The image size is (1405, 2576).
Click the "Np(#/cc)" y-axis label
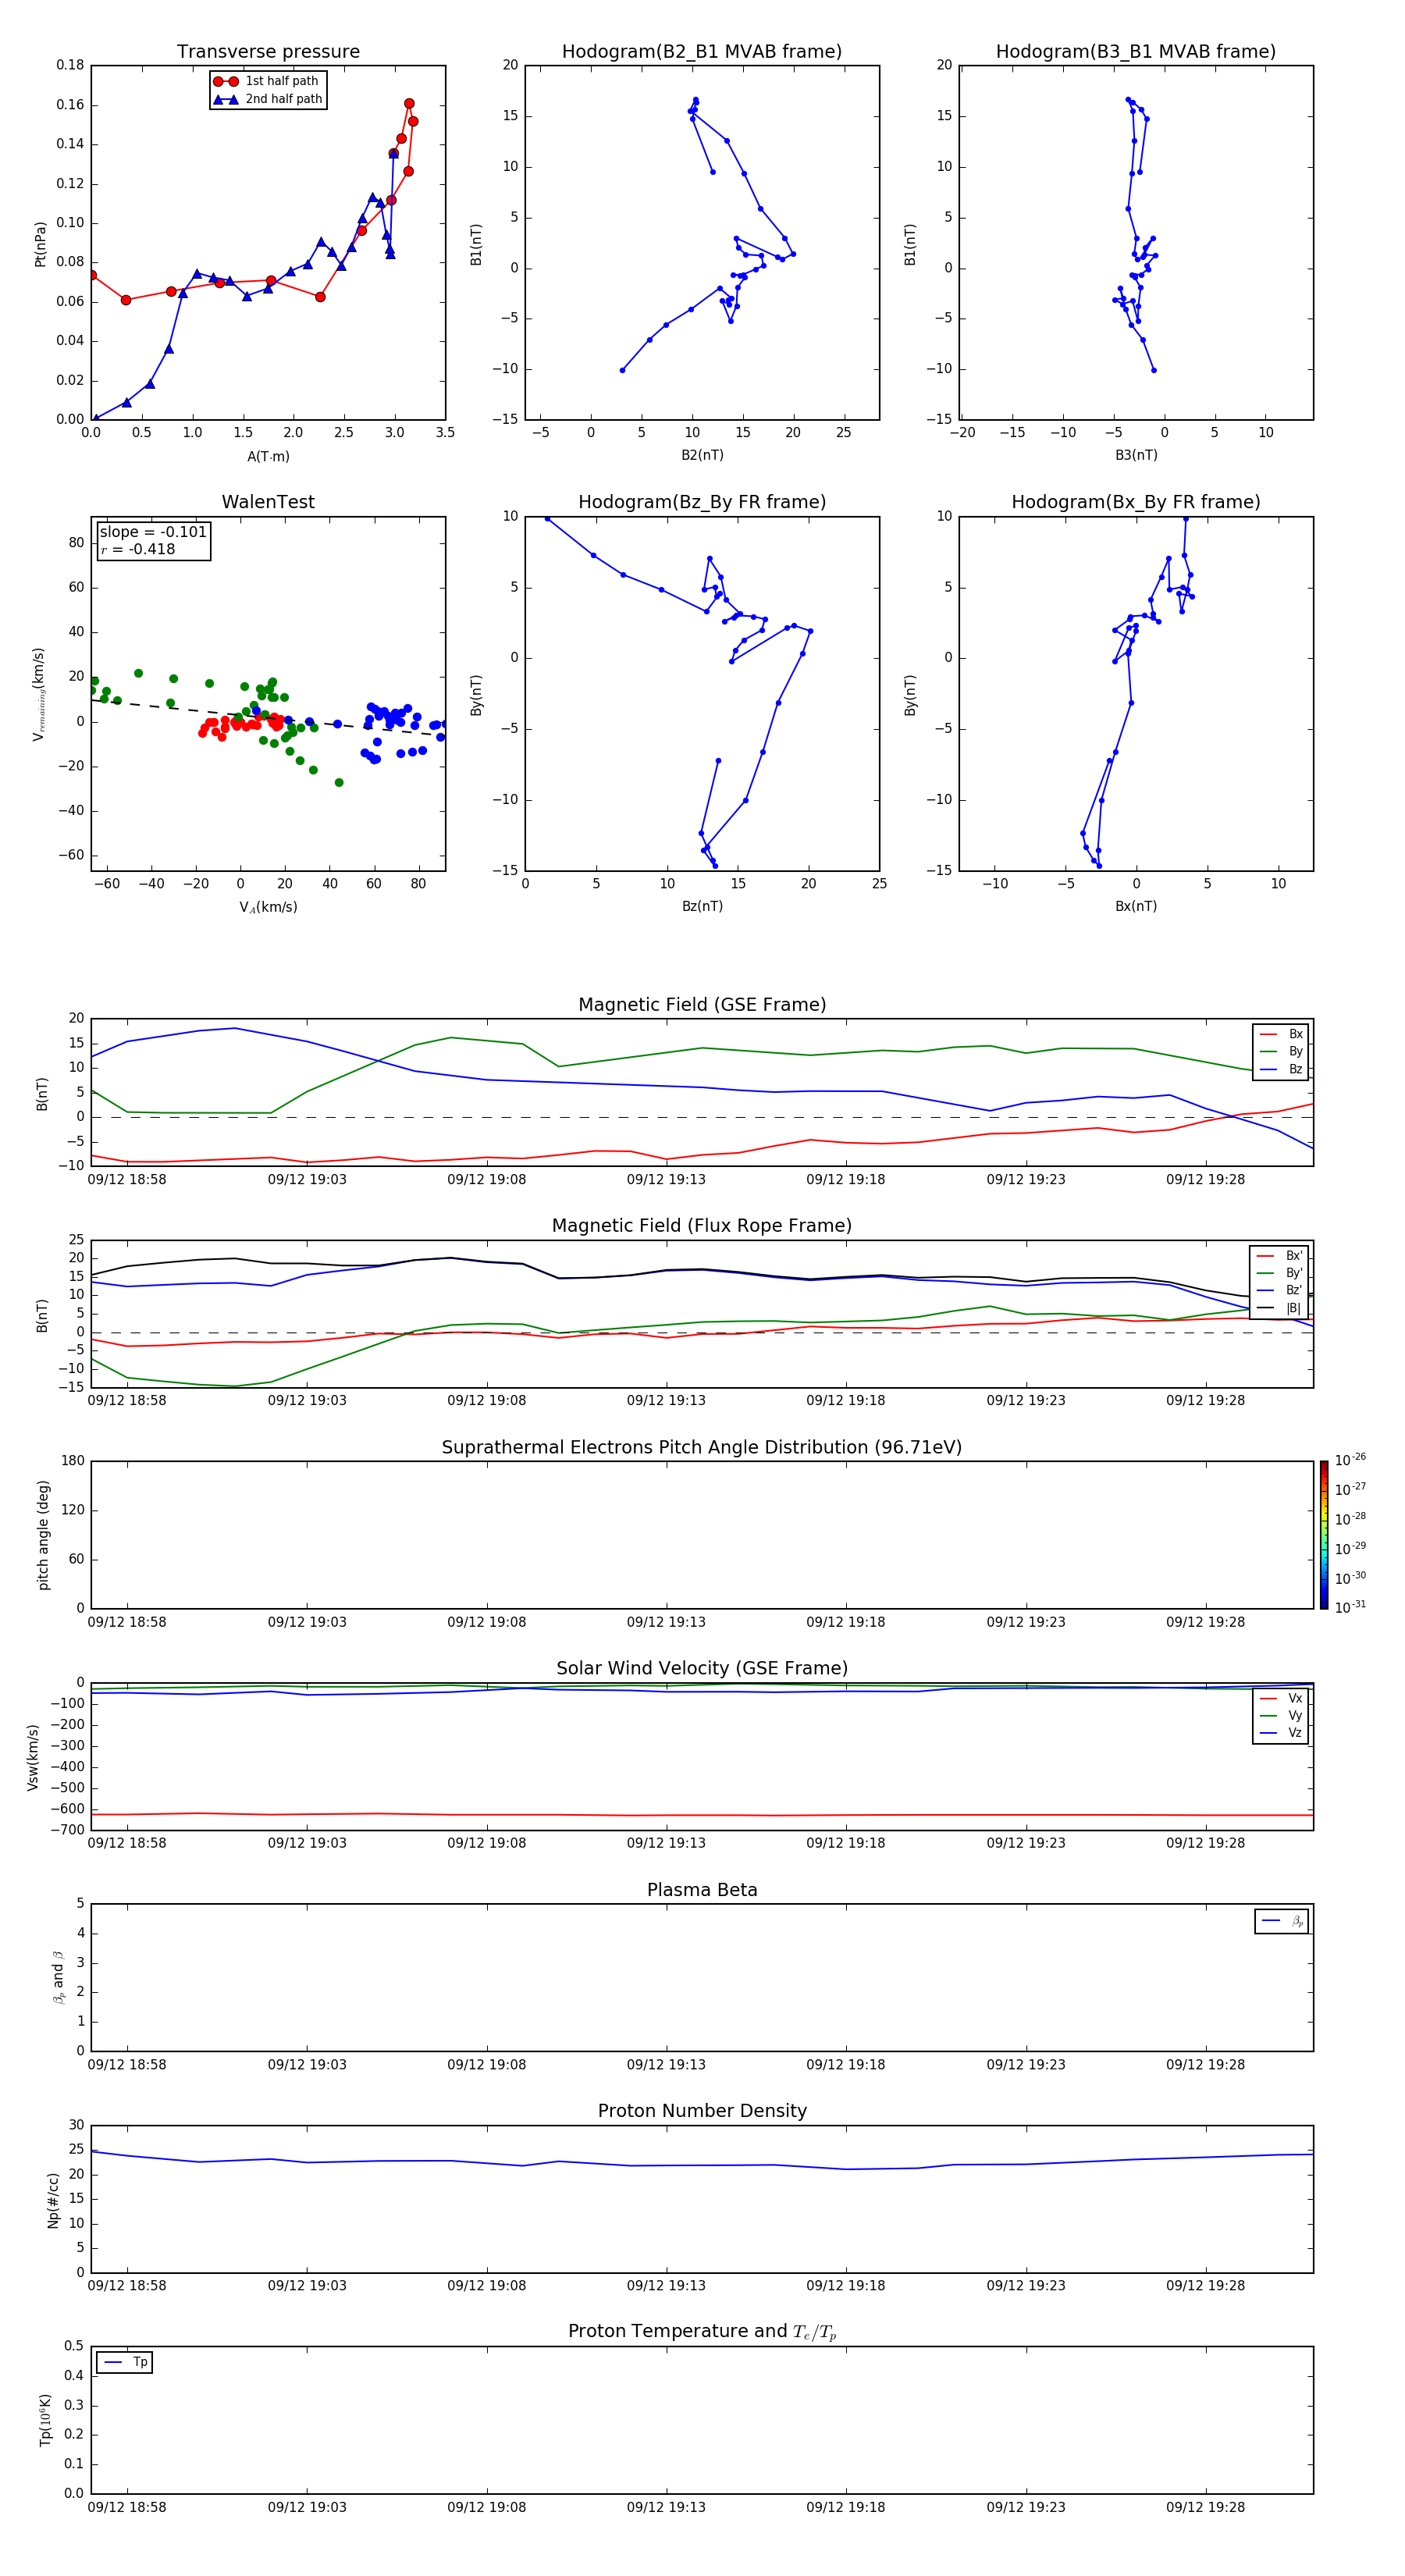53,2199
